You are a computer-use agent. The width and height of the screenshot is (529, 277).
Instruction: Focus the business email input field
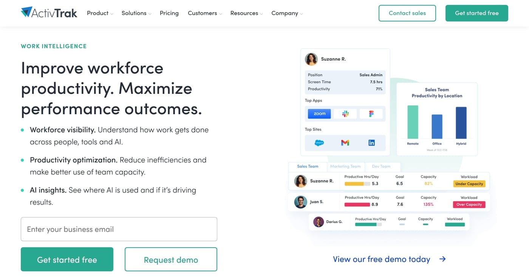tap(119, 229)
